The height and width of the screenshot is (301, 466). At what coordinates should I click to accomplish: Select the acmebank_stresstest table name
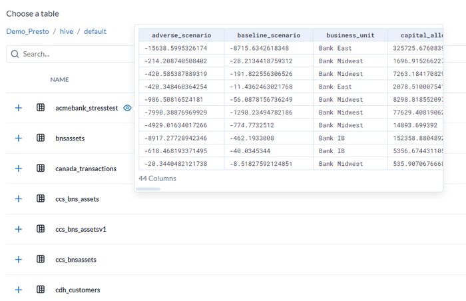pyautogui.click(x=87, y=108)
